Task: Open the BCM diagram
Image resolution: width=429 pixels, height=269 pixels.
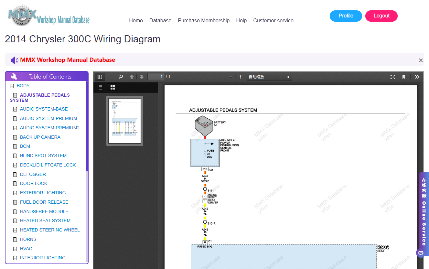Action: [x=25, y=146]
